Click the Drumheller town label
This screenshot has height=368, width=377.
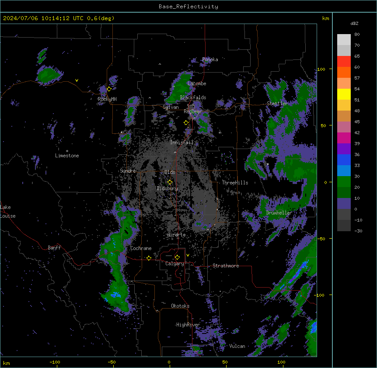[279, 213]
